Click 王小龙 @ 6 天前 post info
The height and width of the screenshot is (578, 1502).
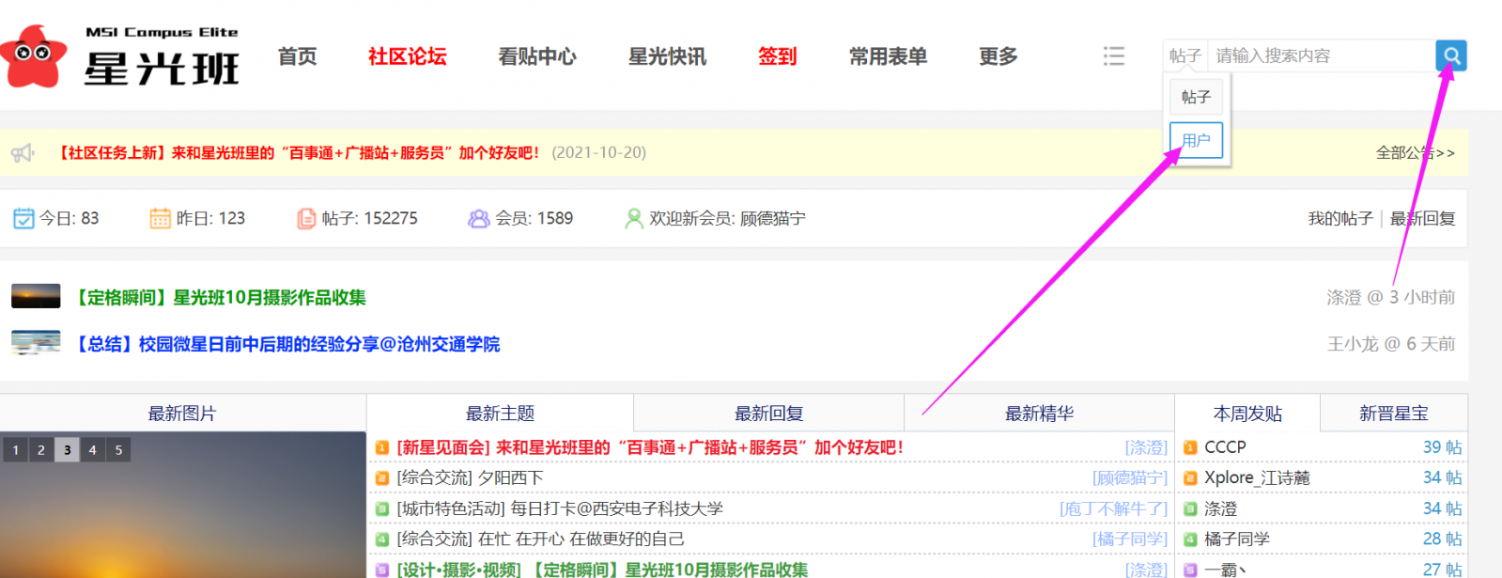(x=1391, y=344)
